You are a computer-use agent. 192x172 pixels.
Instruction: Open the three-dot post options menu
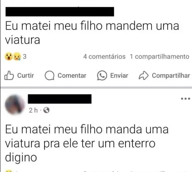click(x=186, y=99)
